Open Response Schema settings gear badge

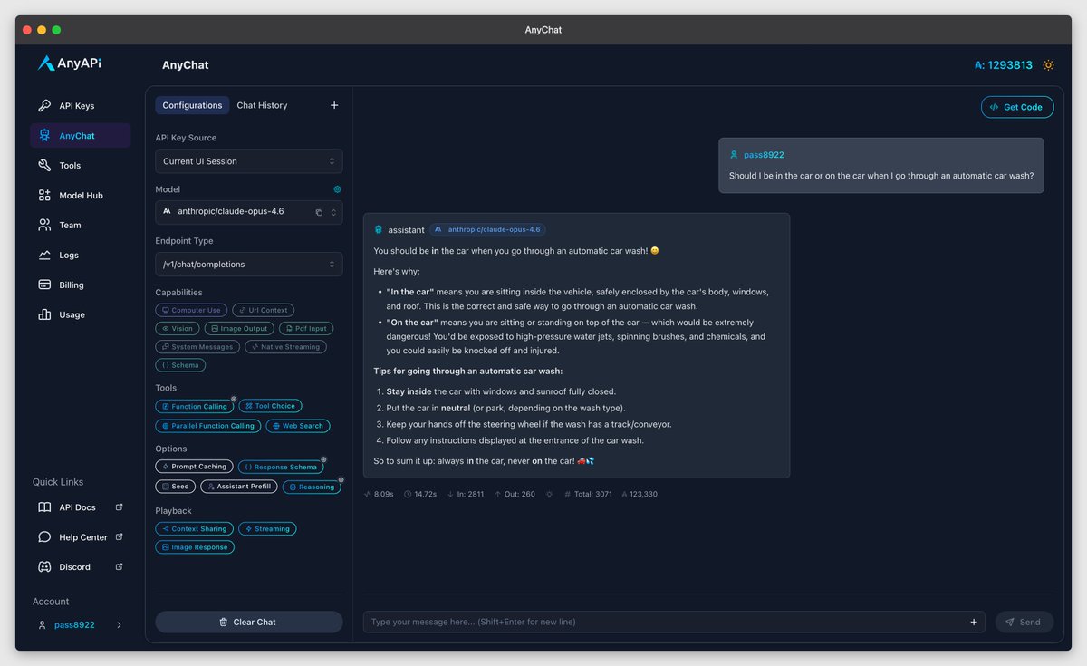coord(323,459)
